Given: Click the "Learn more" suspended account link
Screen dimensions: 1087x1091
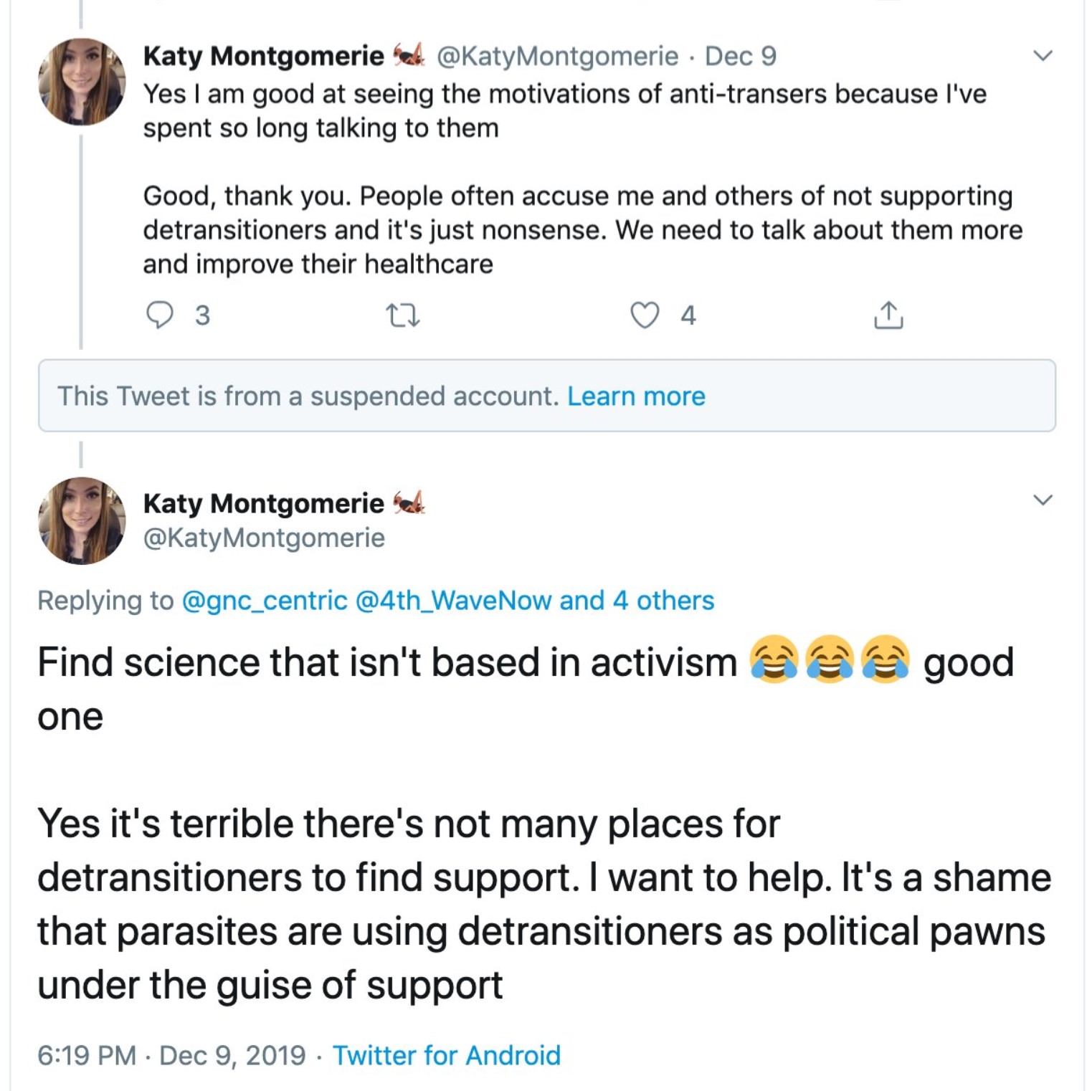Looking at the screenshot, I should click(x=636, y=396).
